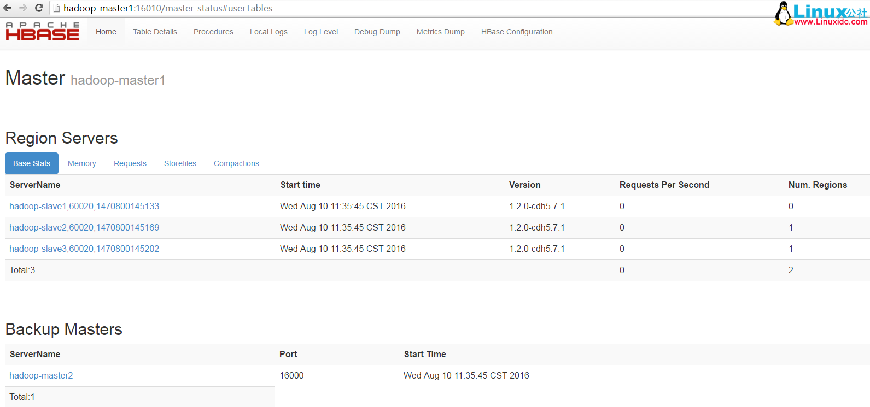This screenshot has width=870, height=407.
Task: Open the hadoop-slave2 region server link
Action: [x=84, y=227]
